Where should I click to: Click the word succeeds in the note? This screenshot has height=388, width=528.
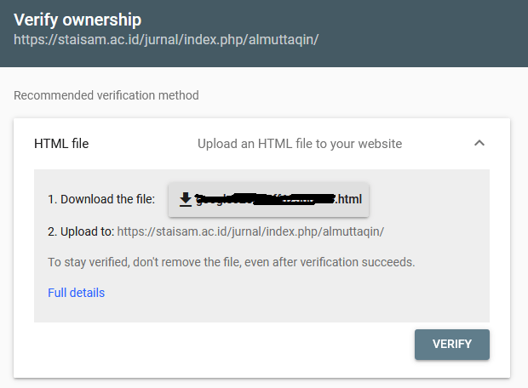[x=387, y=262]
